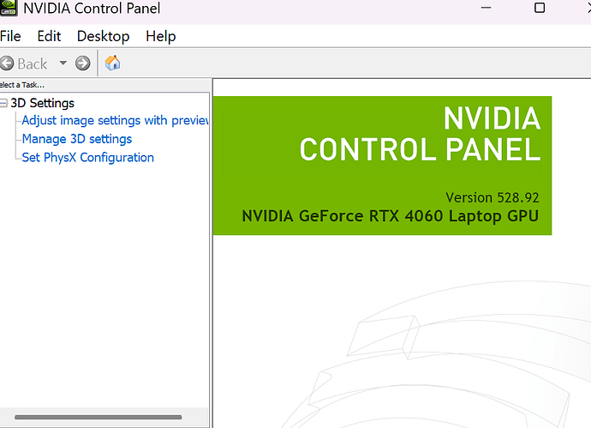Click the Back button label
Viewport: 591px width, 428px height.
pyautogui.click(x=33, y=63)
